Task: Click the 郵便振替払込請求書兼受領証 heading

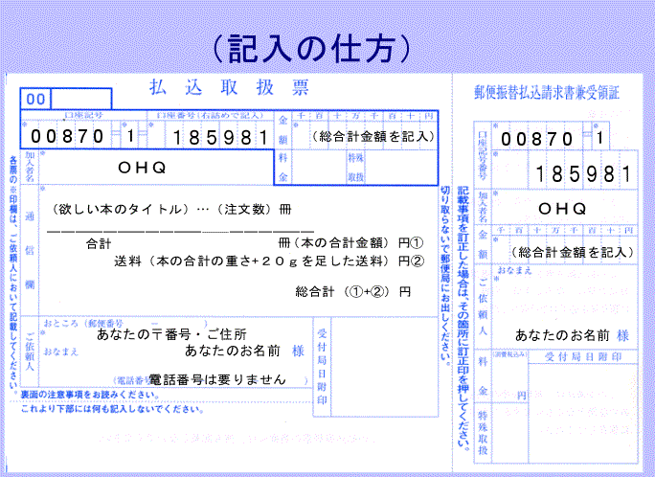Action: pos(547,93)
